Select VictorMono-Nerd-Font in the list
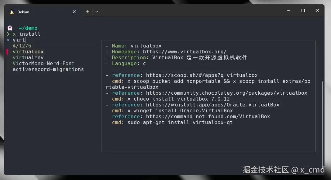This screenshot has height=180, width=331. click(x=43, y=63)
